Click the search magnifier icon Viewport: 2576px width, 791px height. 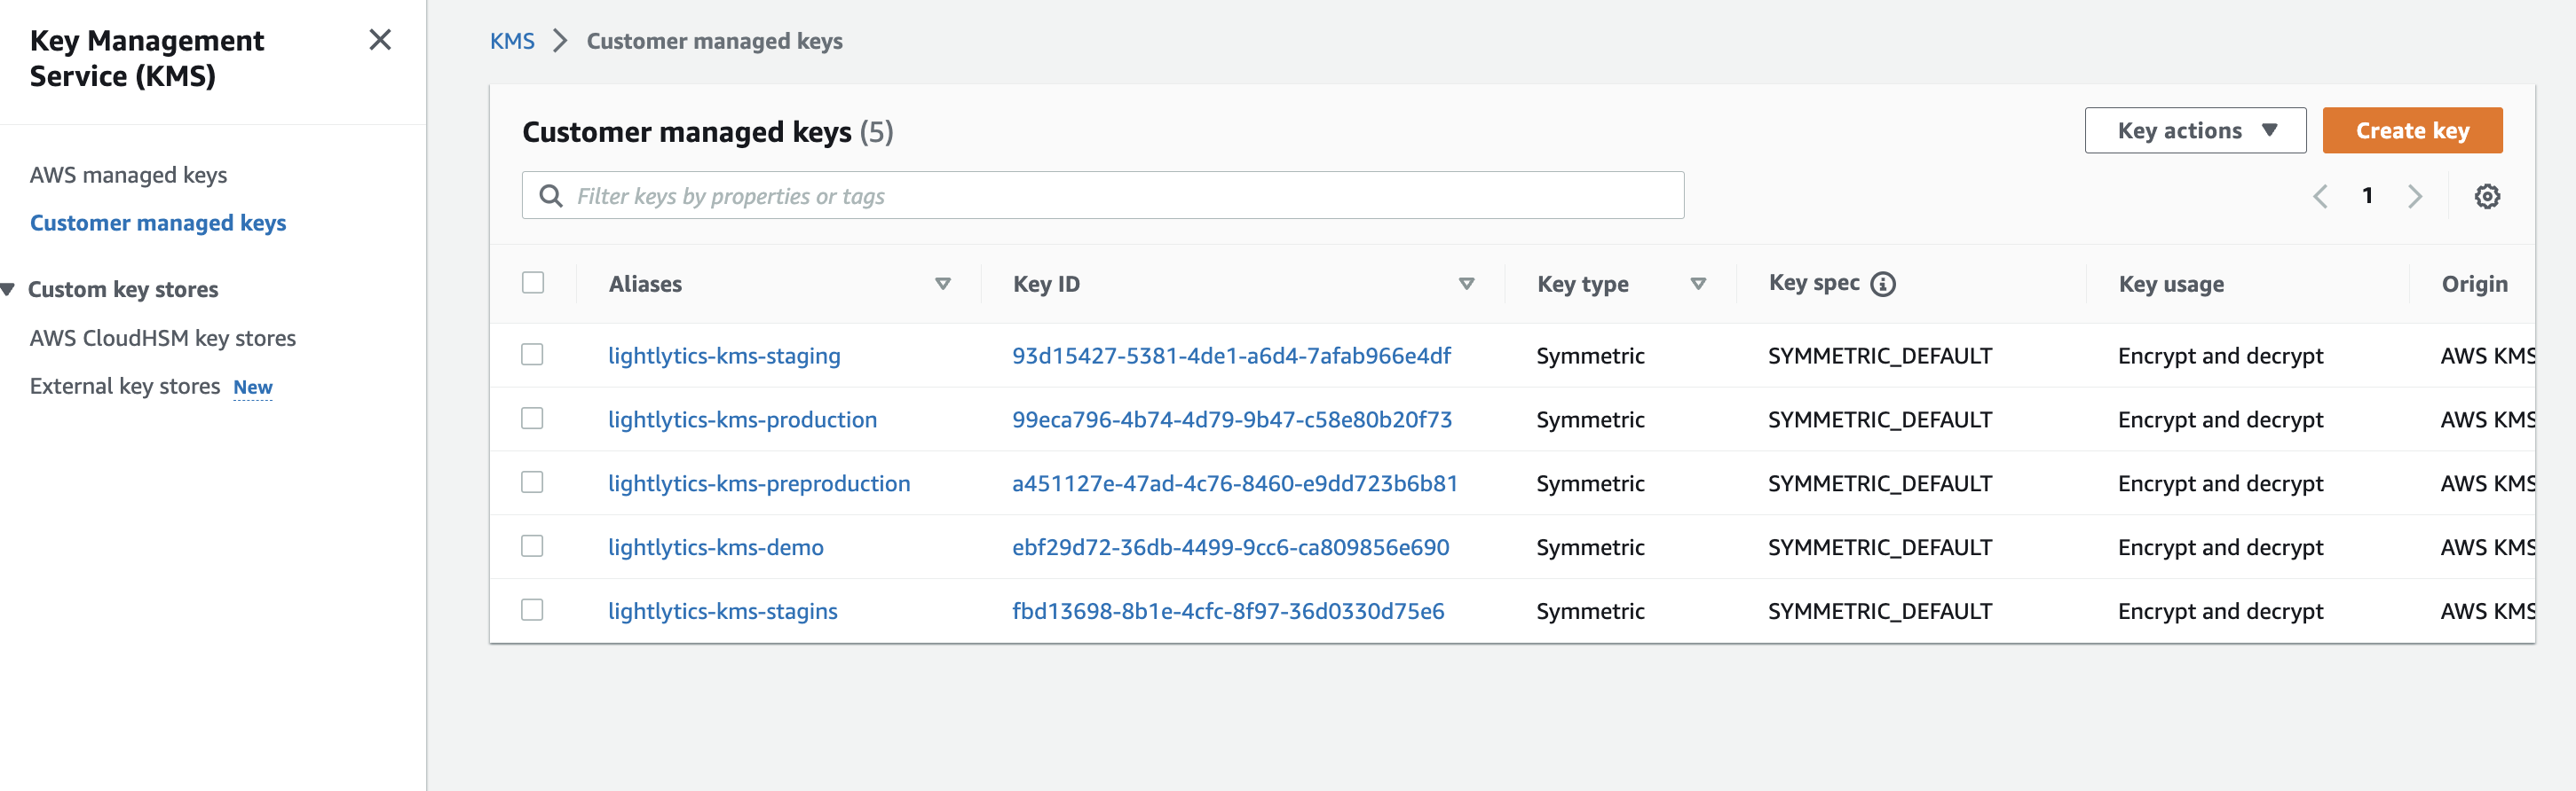coord(551,196)
